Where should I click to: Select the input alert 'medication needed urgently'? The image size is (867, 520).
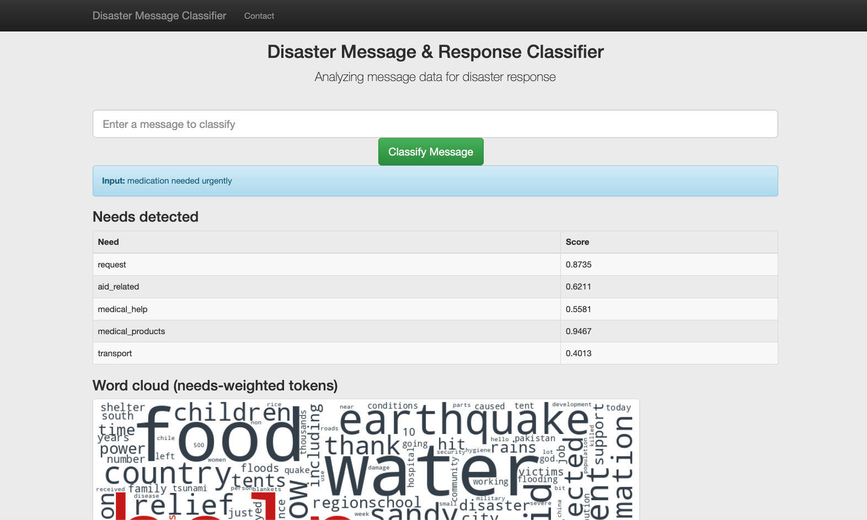[435, 181]
